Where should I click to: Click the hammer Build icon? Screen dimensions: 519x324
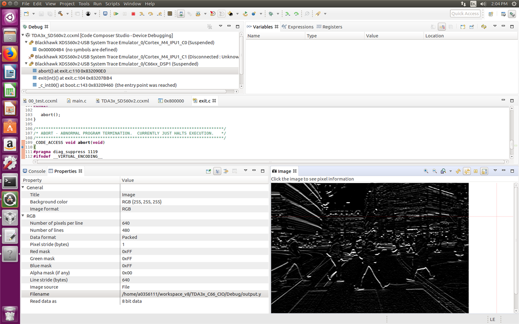coord(60,14)
